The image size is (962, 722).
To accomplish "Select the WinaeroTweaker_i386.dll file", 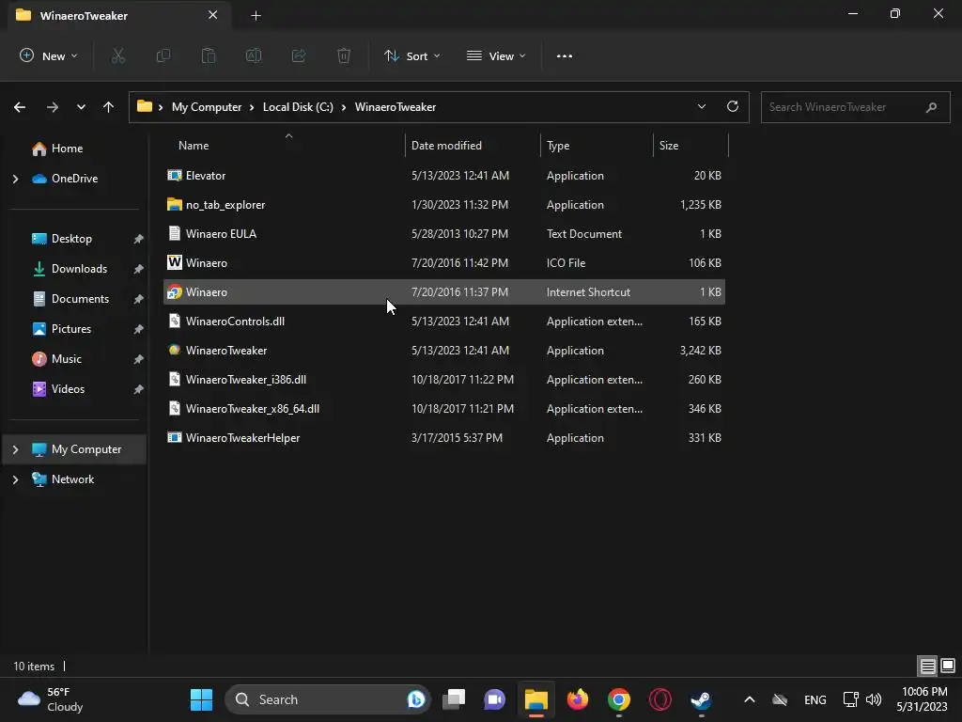I will 444,380.
